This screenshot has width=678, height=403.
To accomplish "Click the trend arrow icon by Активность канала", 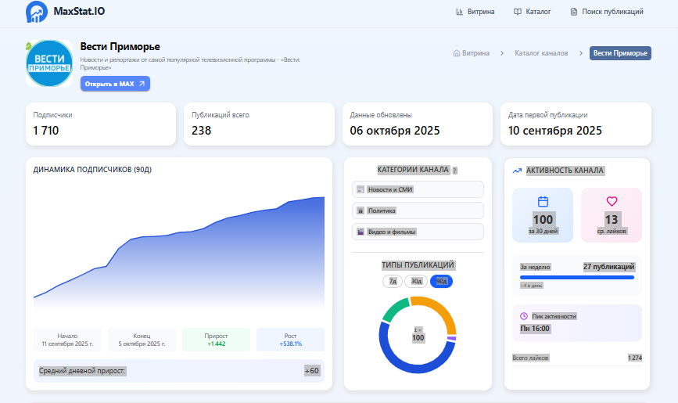I will coord(517,170).
